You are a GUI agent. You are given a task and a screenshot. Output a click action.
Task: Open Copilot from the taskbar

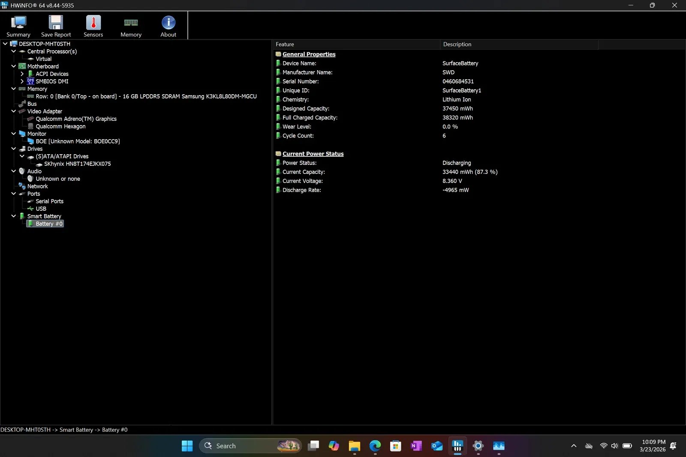point(334,446)
